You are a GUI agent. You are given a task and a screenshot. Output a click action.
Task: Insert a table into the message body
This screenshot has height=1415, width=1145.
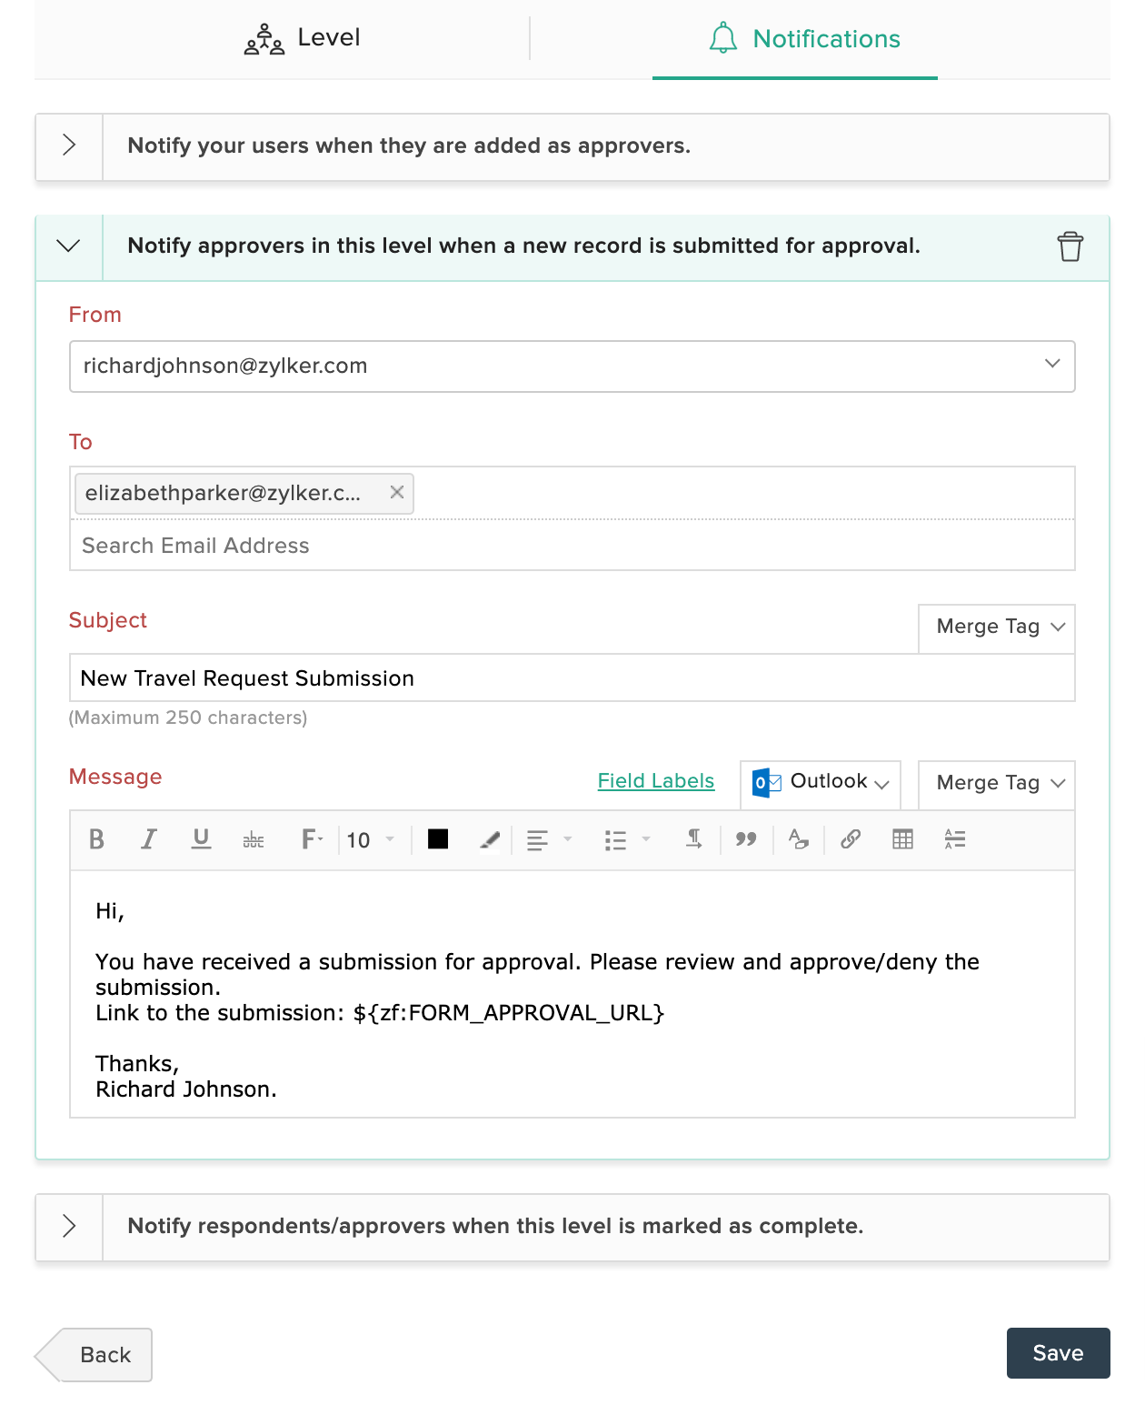click(902, 839)
